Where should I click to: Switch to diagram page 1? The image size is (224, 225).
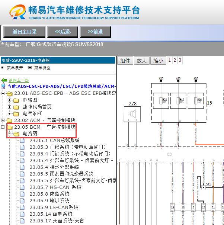click(169, 60)
